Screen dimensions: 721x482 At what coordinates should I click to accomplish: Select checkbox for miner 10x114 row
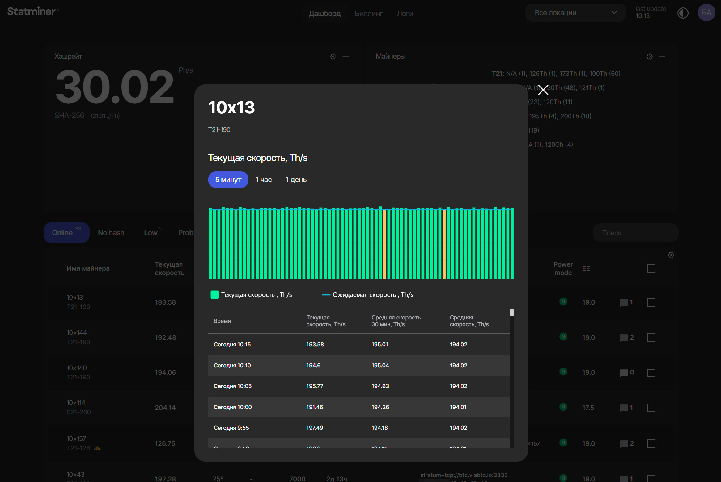point(651,408)
